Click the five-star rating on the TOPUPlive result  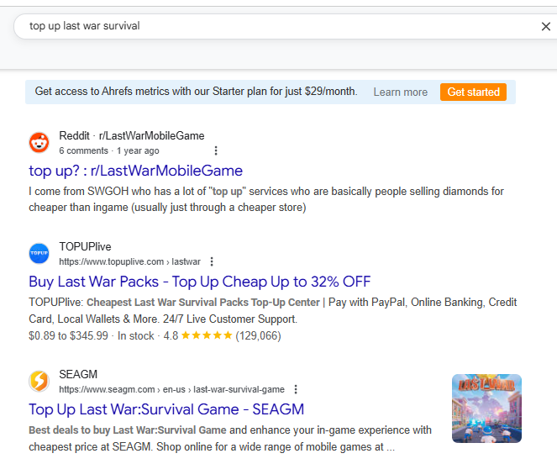(x=207, y=335)
